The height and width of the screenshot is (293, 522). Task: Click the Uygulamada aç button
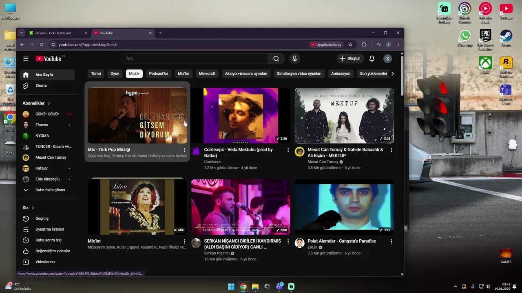pyautogui.click(x=326, y=44)
